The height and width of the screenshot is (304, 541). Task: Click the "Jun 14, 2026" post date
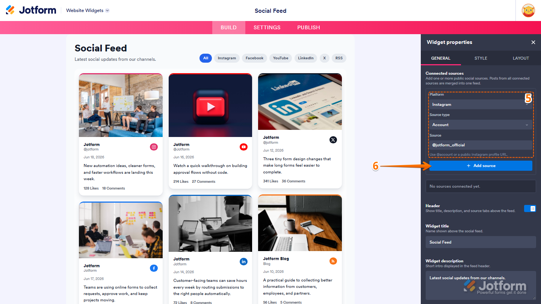(184, 272)
